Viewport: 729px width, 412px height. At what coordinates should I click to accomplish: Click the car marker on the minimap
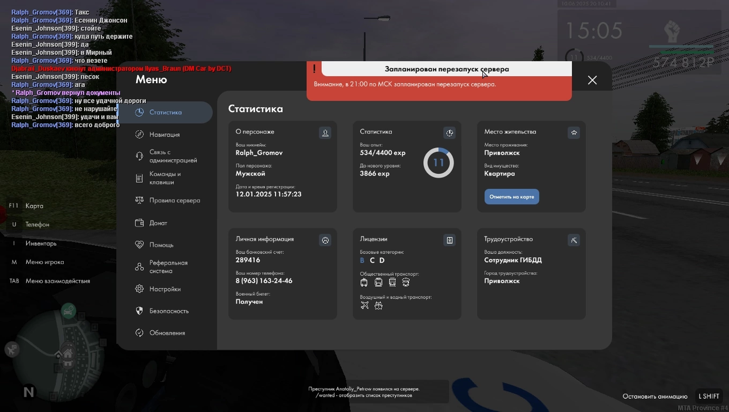point(68,311)
